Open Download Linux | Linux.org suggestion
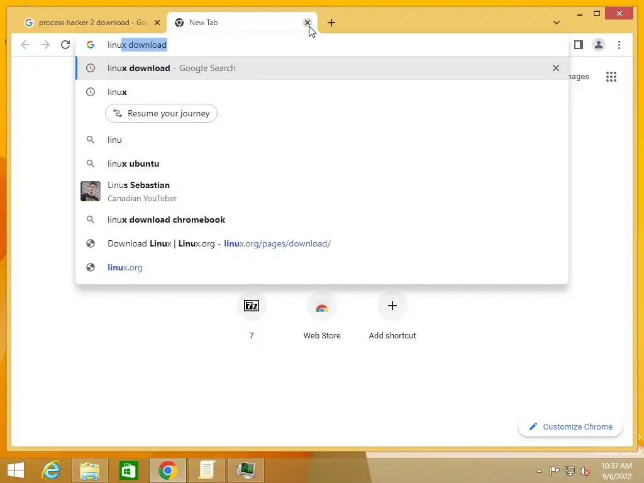Viewport: 644px width, 483px height. [x=322, y=243]
